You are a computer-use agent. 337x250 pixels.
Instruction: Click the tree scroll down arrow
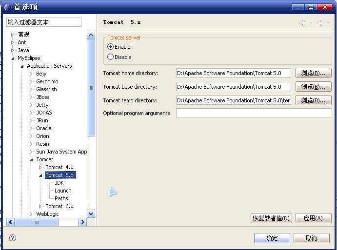coord(91,214)
